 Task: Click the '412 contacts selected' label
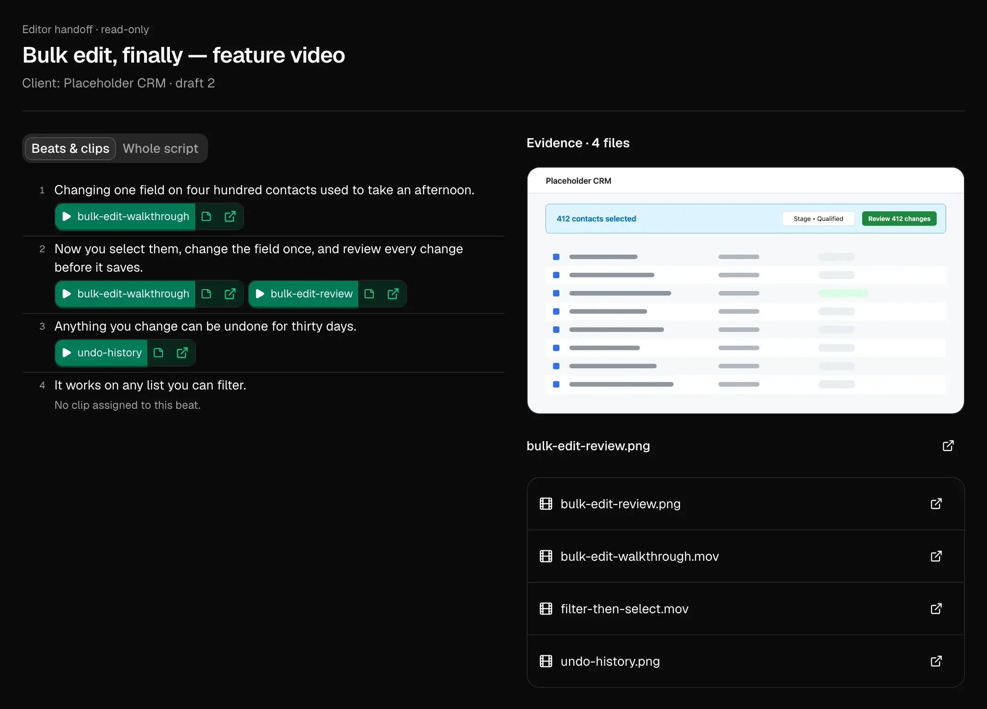click(x=596, y=219)
